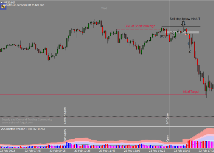Click the '23 Feb 07:45' time axis label
The image size is (214, 153).
[x=33, y=151]
